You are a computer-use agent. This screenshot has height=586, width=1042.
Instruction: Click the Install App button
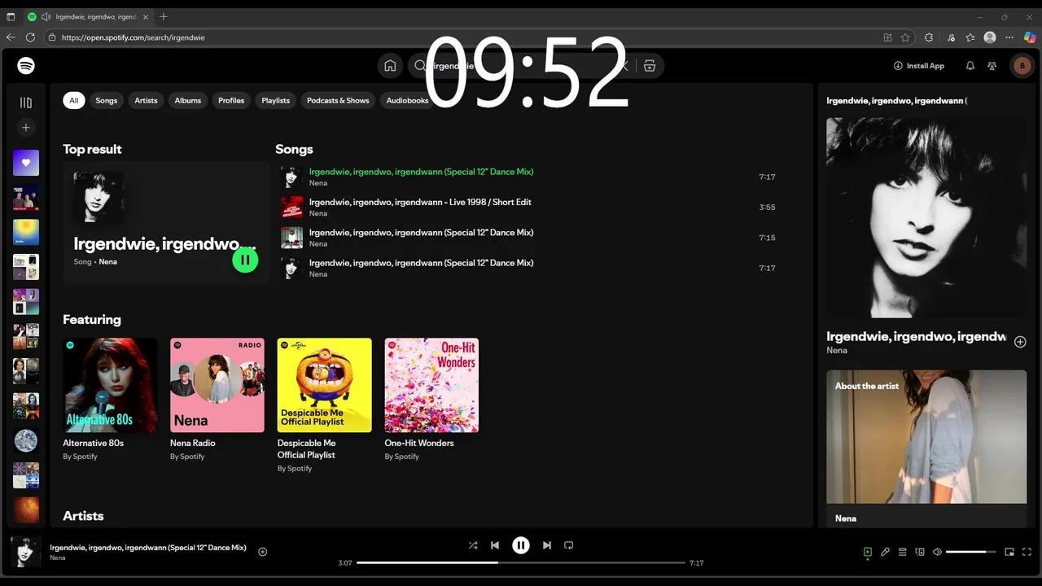tap(919, 66)
